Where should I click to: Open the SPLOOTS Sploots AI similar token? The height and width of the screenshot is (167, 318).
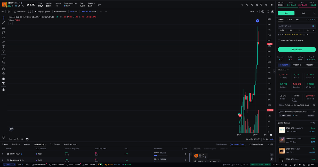297,130
